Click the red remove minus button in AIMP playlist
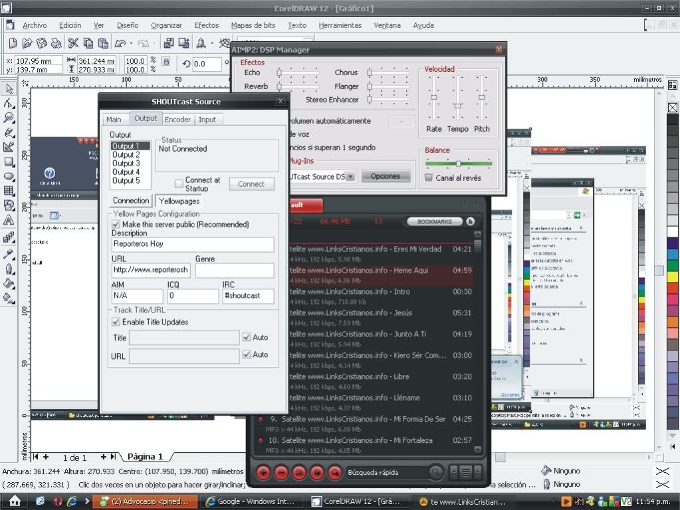The width and height of the screenshot is (680, 510). pos(281,472)
